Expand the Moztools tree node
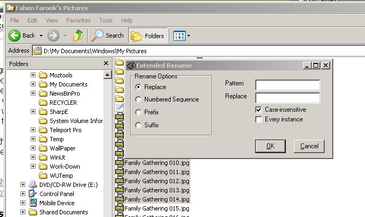Screen dimensions: 365x217 tap(33, 75)
